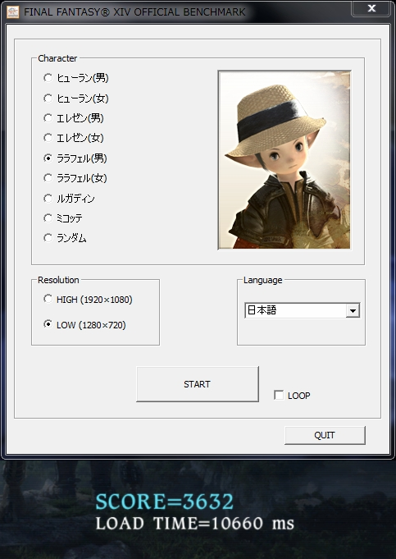Click the QUIT button
396x559 pixels.
(325, 435)
